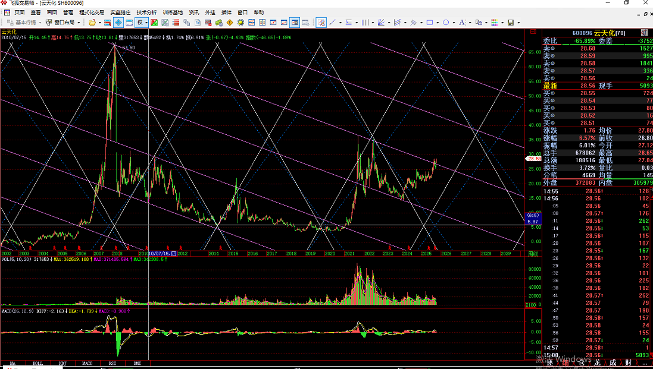The image size is (653, 369).
Task: Click the MACD(26,12,9) indicator label
Action: 17,311
